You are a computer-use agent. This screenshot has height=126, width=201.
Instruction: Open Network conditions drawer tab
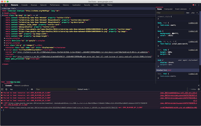(22, 85)
